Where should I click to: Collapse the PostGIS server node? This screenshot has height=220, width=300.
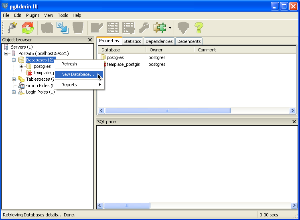point(6,54)
